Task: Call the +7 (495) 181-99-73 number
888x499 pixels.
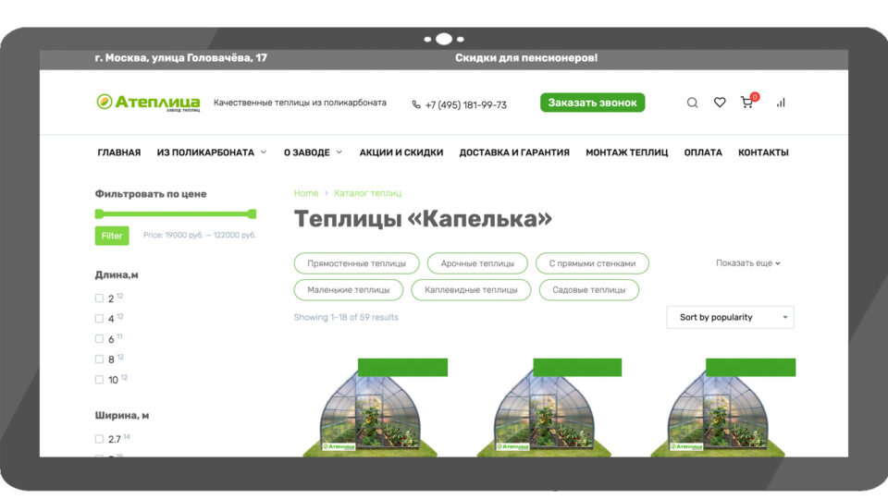Action: click(465, 105)
